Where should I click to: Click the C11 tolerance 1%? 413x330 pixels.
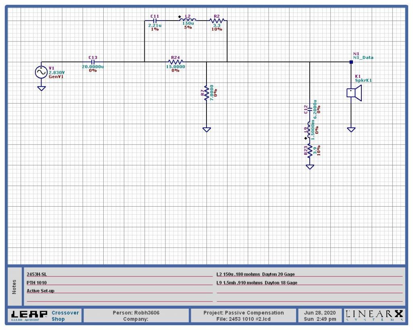(155, 29)
